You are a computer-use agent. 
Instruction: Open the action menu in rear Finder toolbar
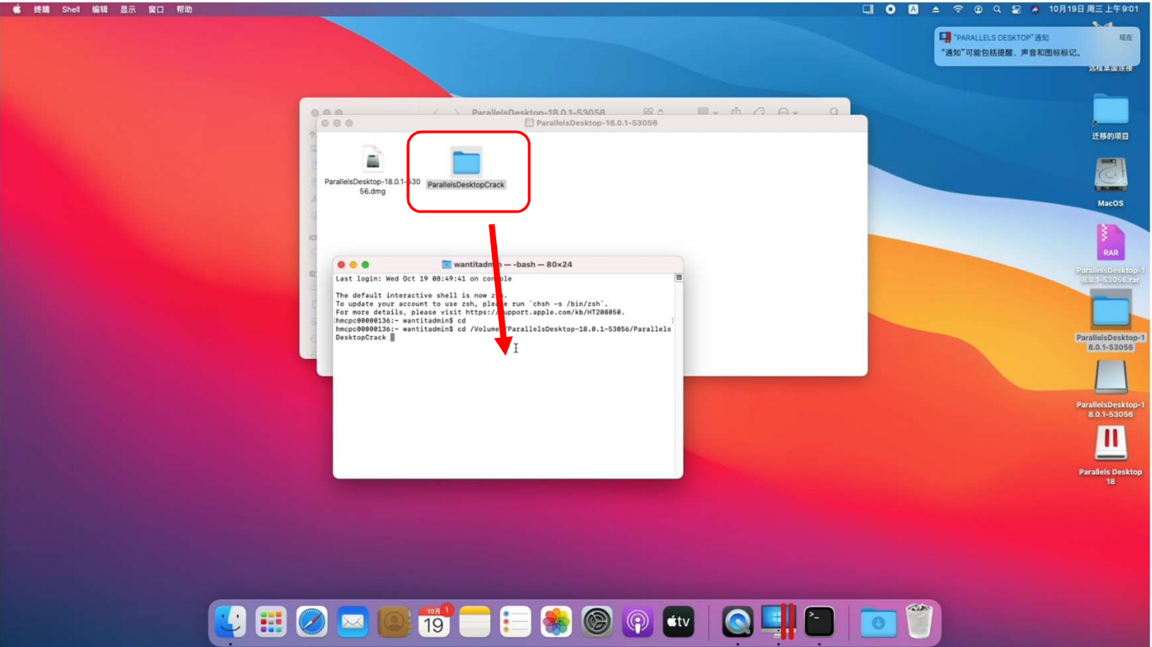(x=787, y=112)
